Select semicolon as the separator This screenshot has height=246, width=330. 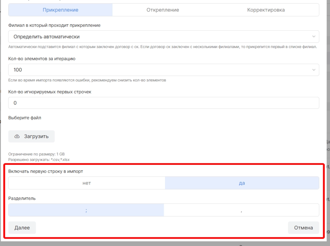[x=86, y=210]
